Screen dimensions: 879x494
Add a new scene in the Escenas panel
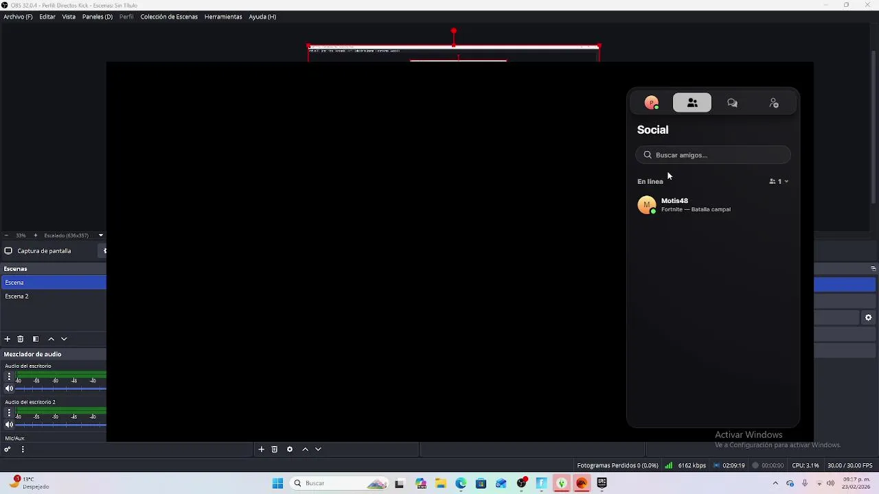8,339
